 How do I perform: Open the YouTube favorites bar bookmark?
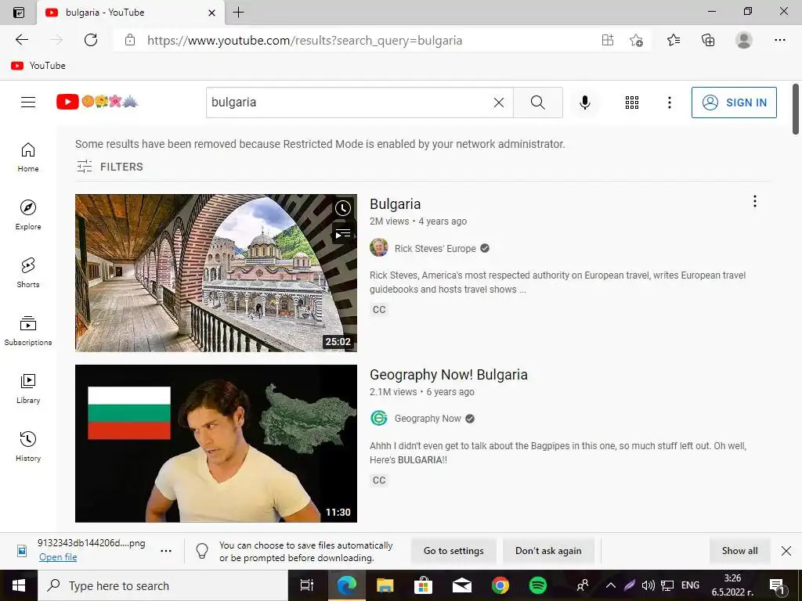tap(38, 66)
